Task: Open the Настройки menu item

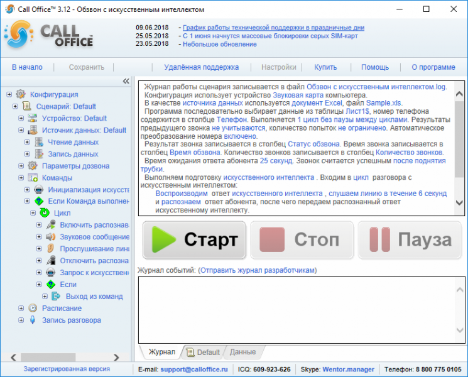Action: pos(279,67)
